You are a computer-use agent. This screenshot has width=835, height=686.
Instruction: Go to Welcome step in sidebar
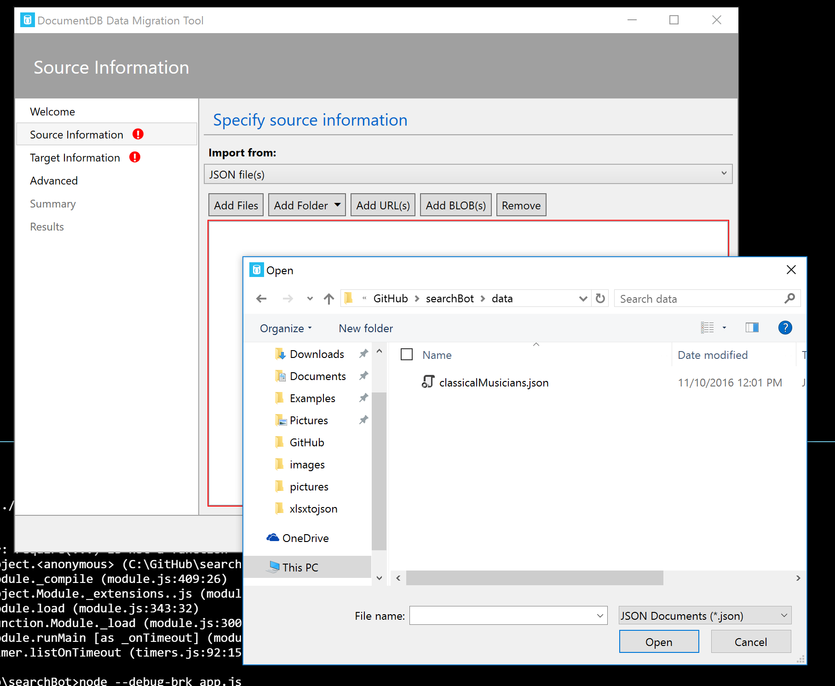[x=52, y=111]
